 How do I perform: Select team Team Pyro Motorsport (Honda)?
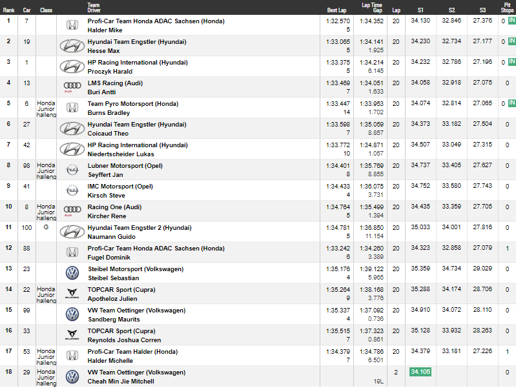pos(133,104)
